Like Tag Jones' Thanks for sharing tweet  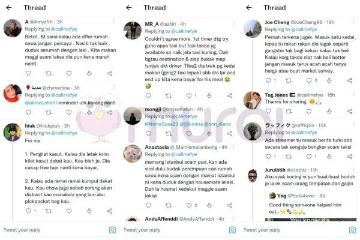tap(309, 112)
